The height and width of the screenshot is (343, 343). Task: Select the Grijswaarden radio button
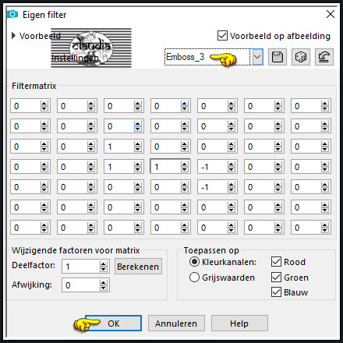[x=194, y=278]
